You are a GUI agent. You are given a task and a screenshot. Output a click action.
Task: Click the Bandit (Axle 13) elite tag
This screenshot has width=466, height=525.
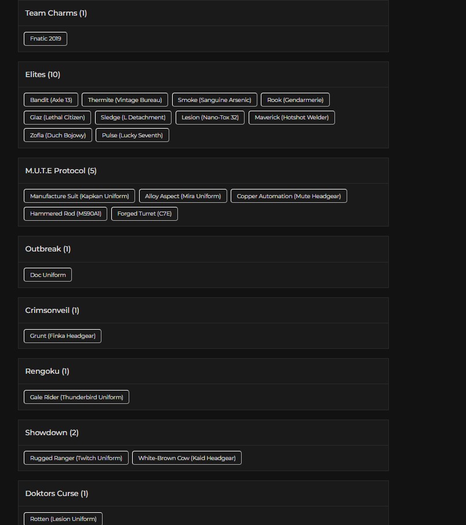click(x=51, y=100)
